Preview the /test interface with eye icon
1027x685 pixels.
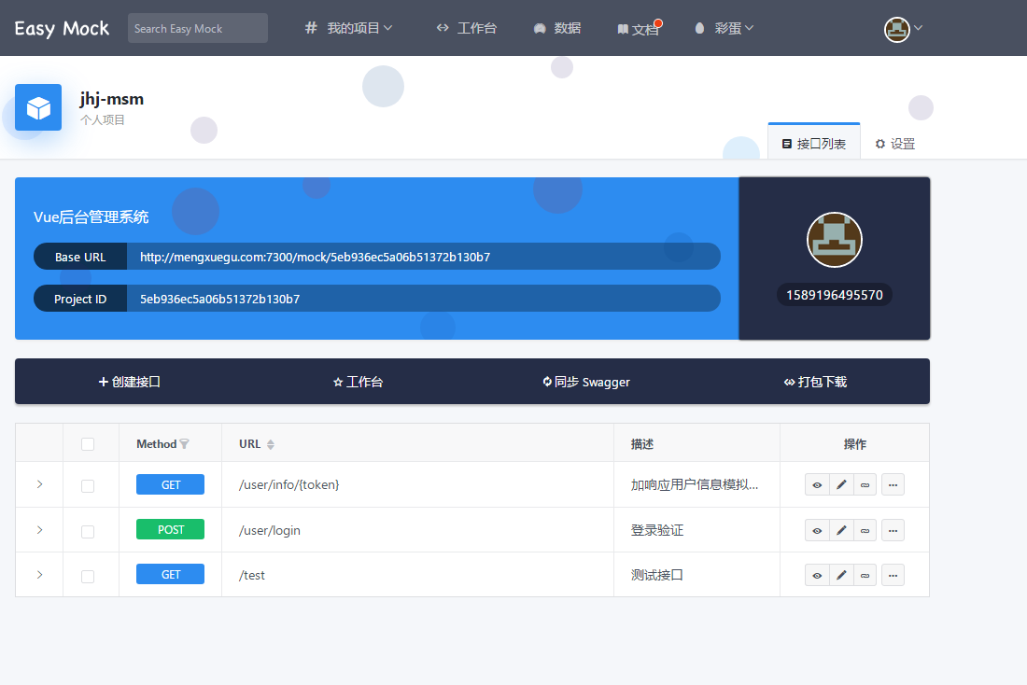(817, 575)
